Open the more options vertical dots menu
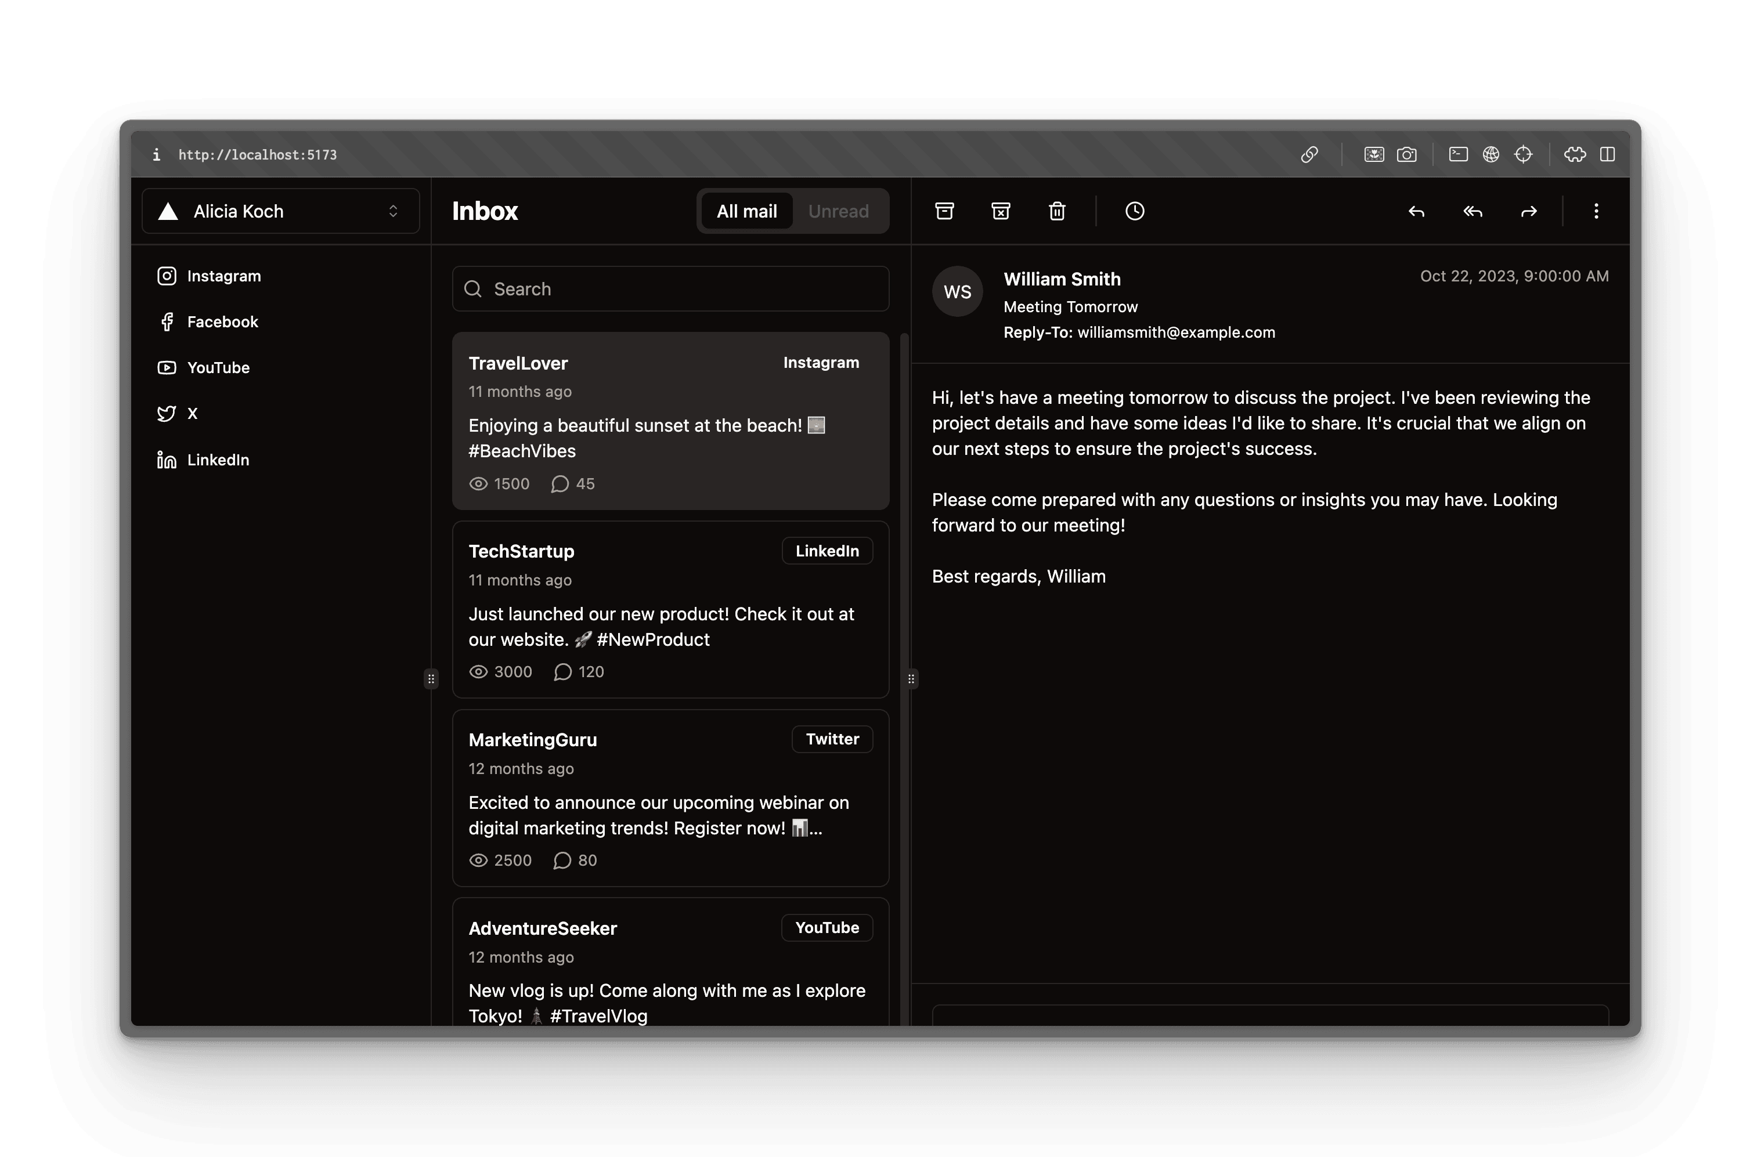1761x1157 pixels. pos(1596,212)
